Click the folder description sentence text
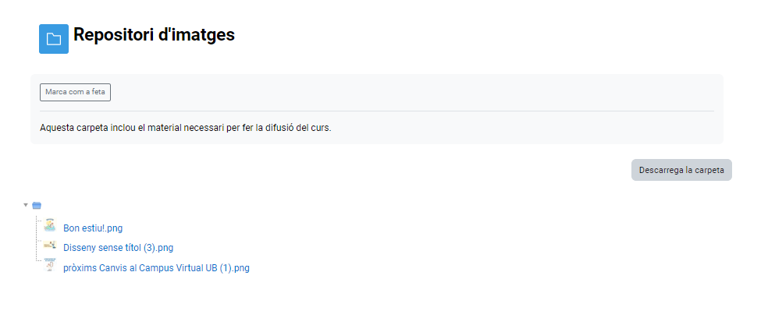 (185, 128)
